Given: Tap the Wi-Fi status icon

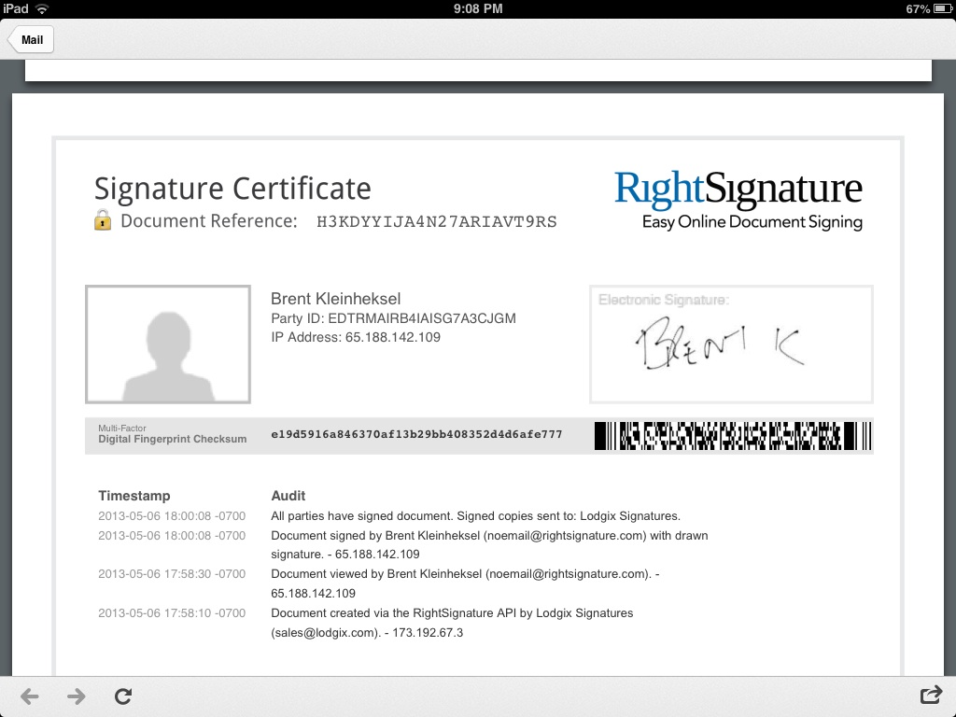Looking at the screenshot, I should click(x=41, y=8).
